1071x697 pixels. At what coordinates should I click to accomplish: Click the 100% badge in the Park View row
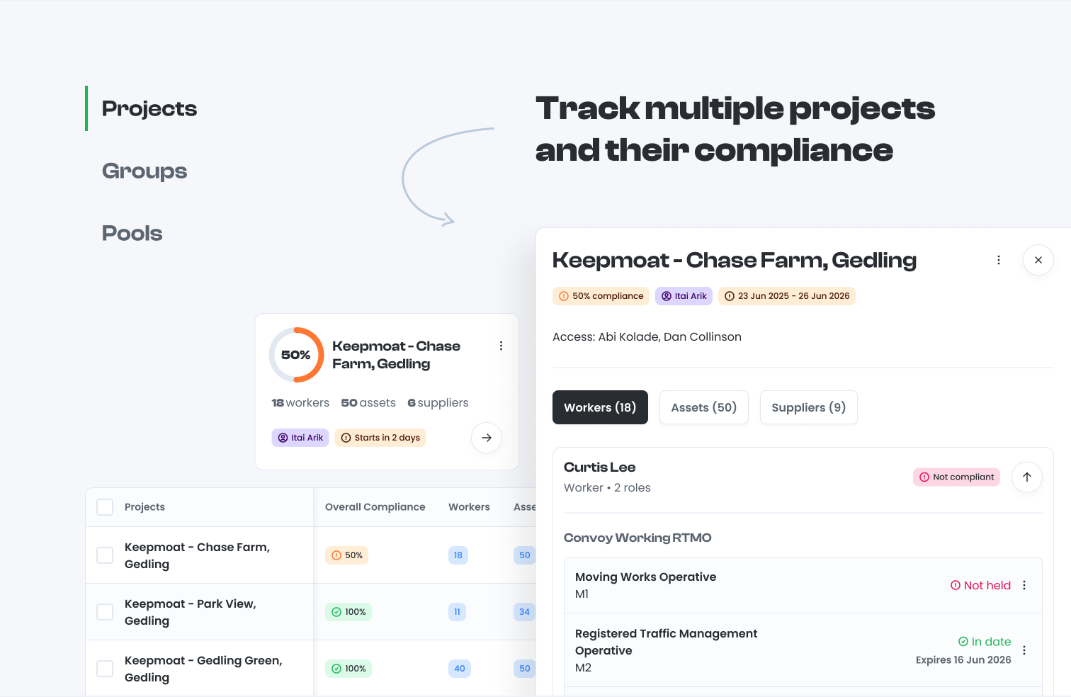coord(348,612)
